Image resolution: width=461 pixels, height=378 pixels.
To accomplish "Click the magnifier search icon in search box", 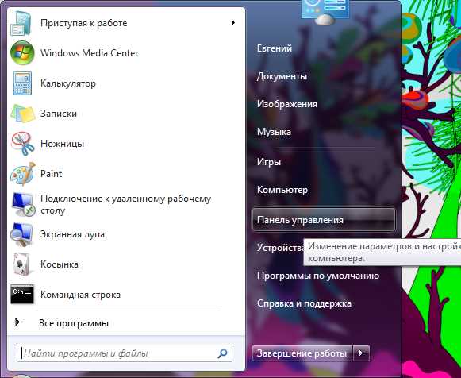I will point(222,353).
